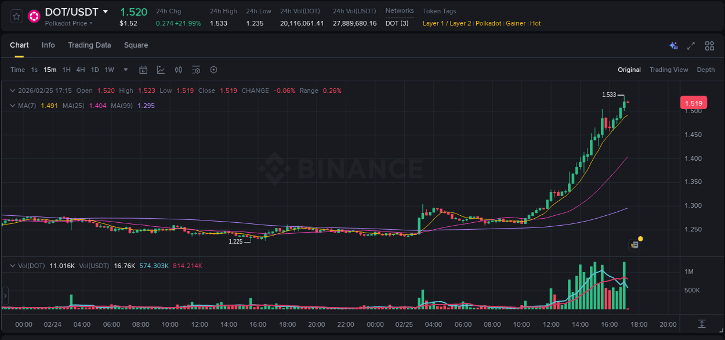The height and width of the screenshot is (340, 725).
Task: Open the extra timeframe intervals dropdown arrow
Action: click(x=125, y=70)
